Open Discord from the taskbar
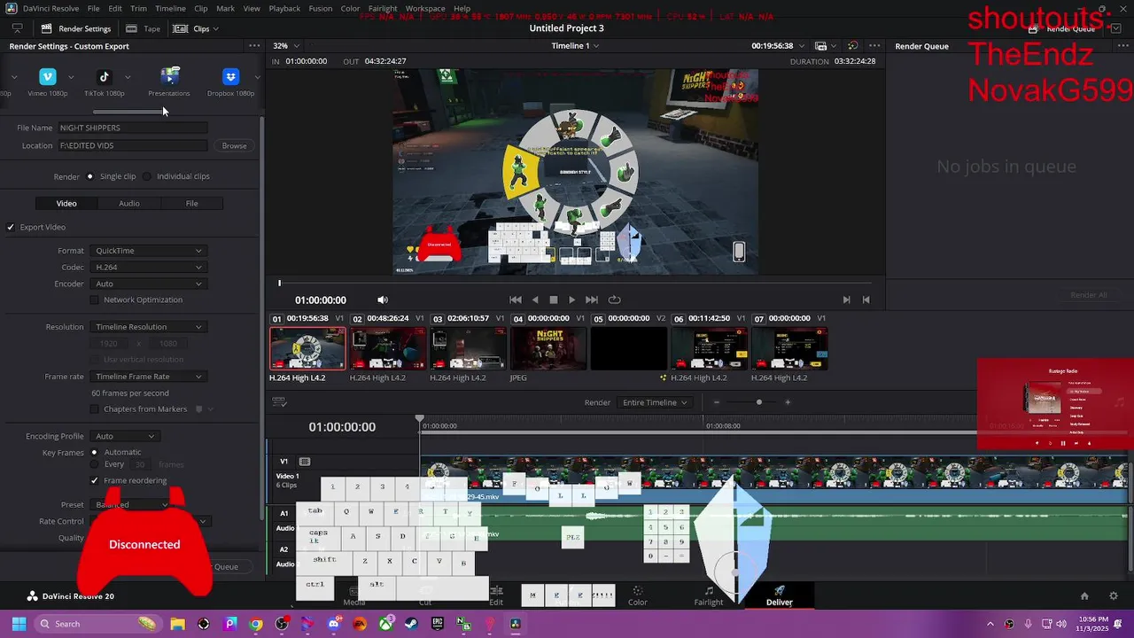This screenshot has height=638, width=1134. (x=334, y=624)
